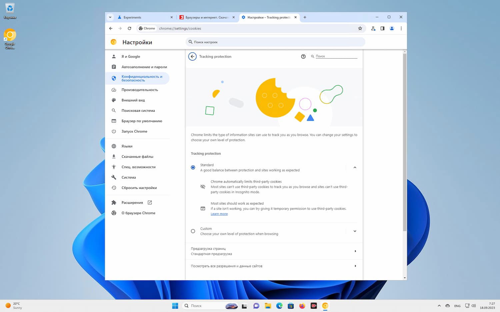Open the weather widget showing 20°C Sunny
The image size is (500, 312).
[x=14, y=306]
